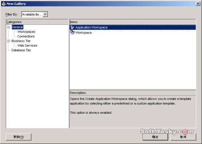This screenshot has width=202, height=144.
Task: Select the Application Workspace item
Action: tap(133, 27)
